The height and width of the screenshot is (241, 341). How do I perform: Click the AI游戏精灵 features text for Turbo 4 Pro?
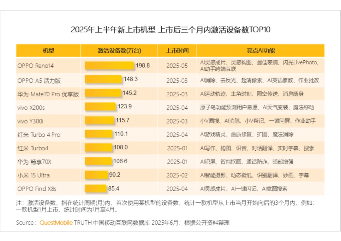247,134
